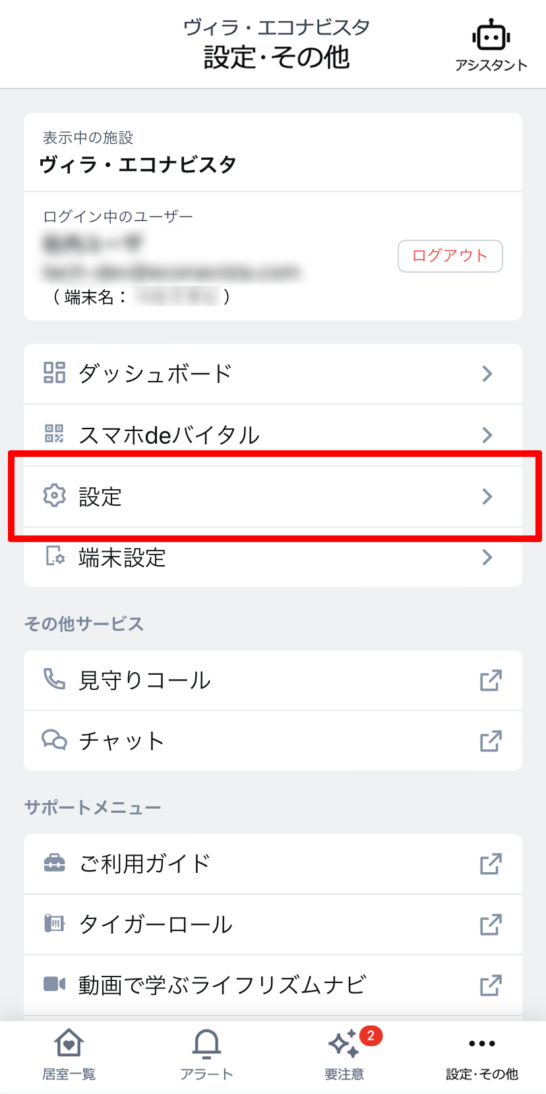Tap the チャット speech bubbles icon

(x=54, y=740)
